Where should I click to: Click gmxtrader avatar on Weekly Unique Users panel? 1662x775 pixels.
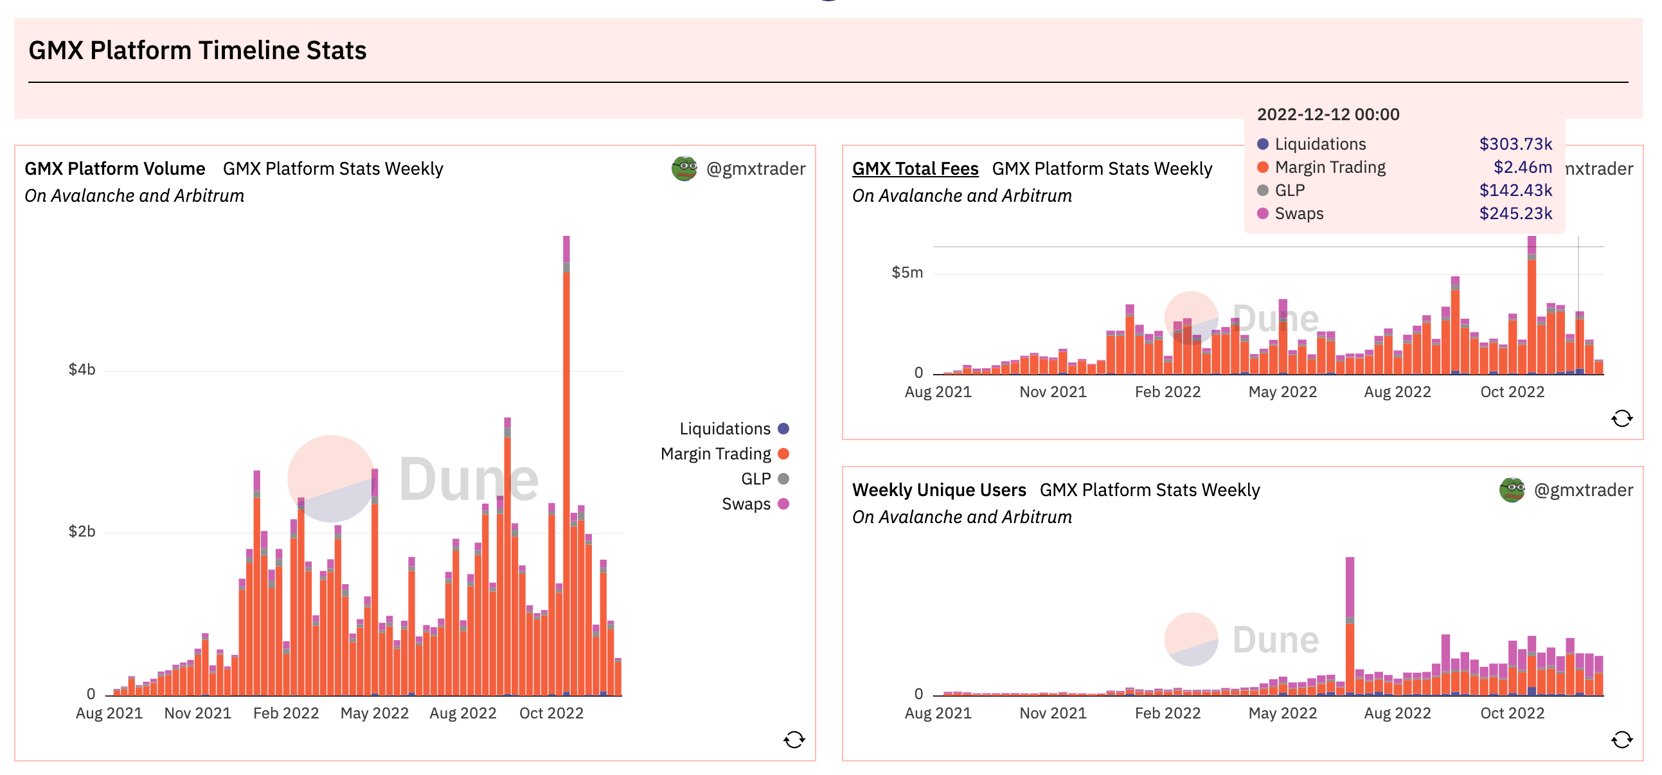1512,490
